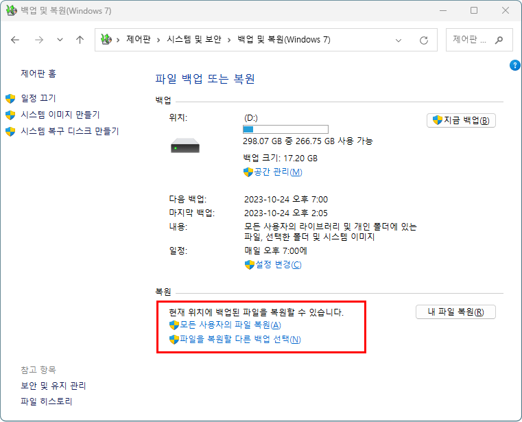Screen dimensions: 522x422
Task: Open 공간 관리(M) link
Action: coord(278,172)
